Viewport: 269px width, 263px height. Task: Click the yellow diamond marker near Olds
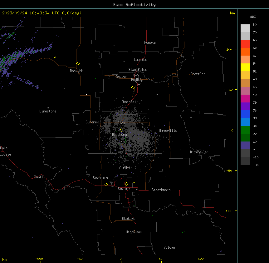pyautogui.click(x=121, y=130)
